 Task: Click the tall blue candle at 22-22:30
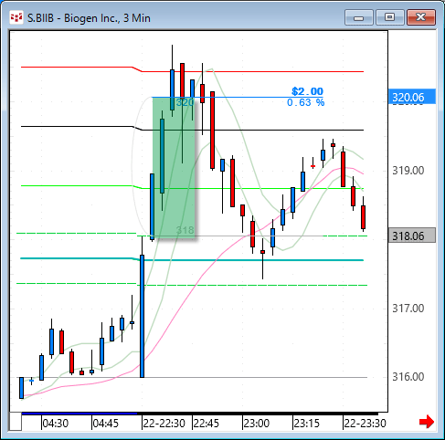[142, 316]
